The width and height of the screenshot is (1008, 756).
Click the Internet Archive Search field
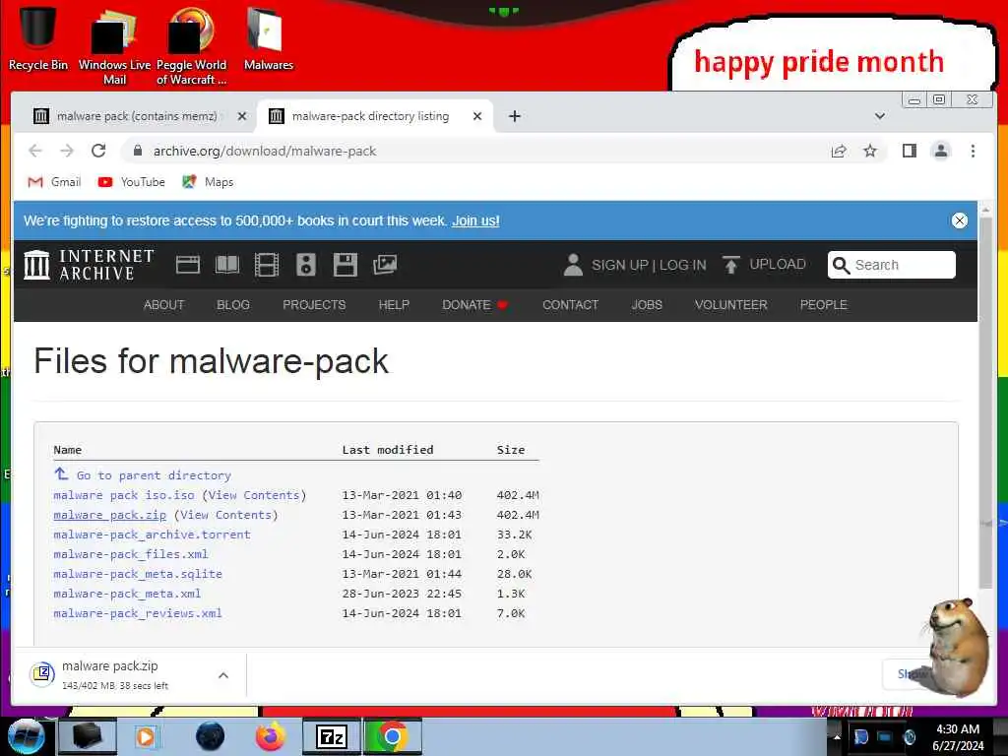point(892,265)
